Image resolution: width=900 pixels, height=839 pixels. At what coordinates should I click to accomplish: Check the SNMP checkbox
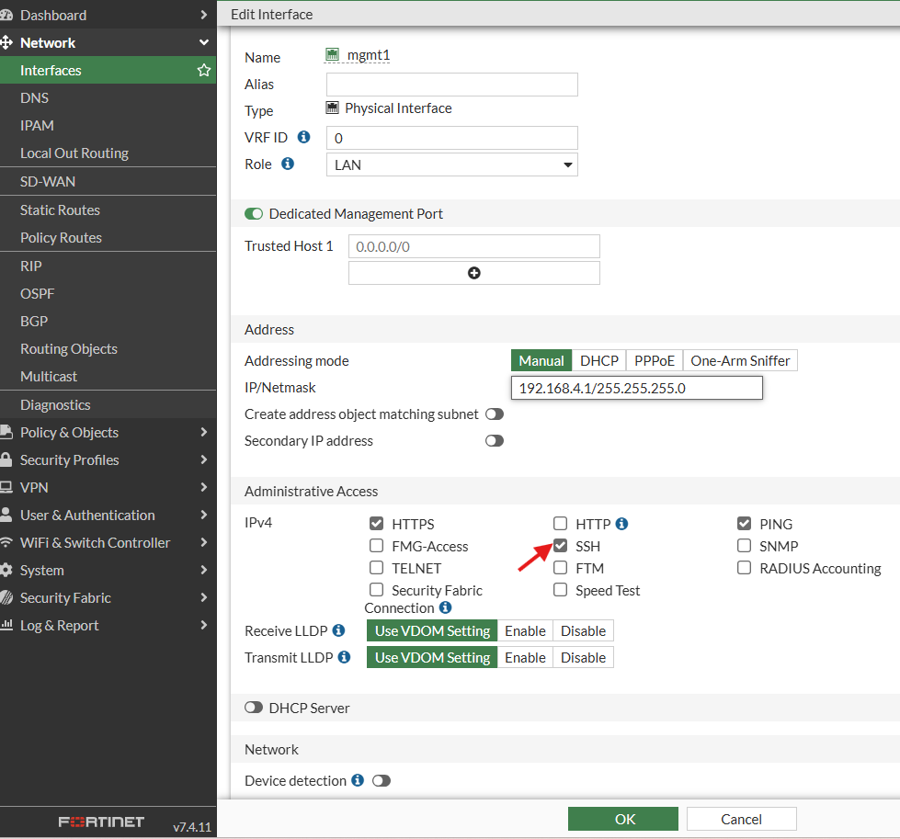[744, 545]
